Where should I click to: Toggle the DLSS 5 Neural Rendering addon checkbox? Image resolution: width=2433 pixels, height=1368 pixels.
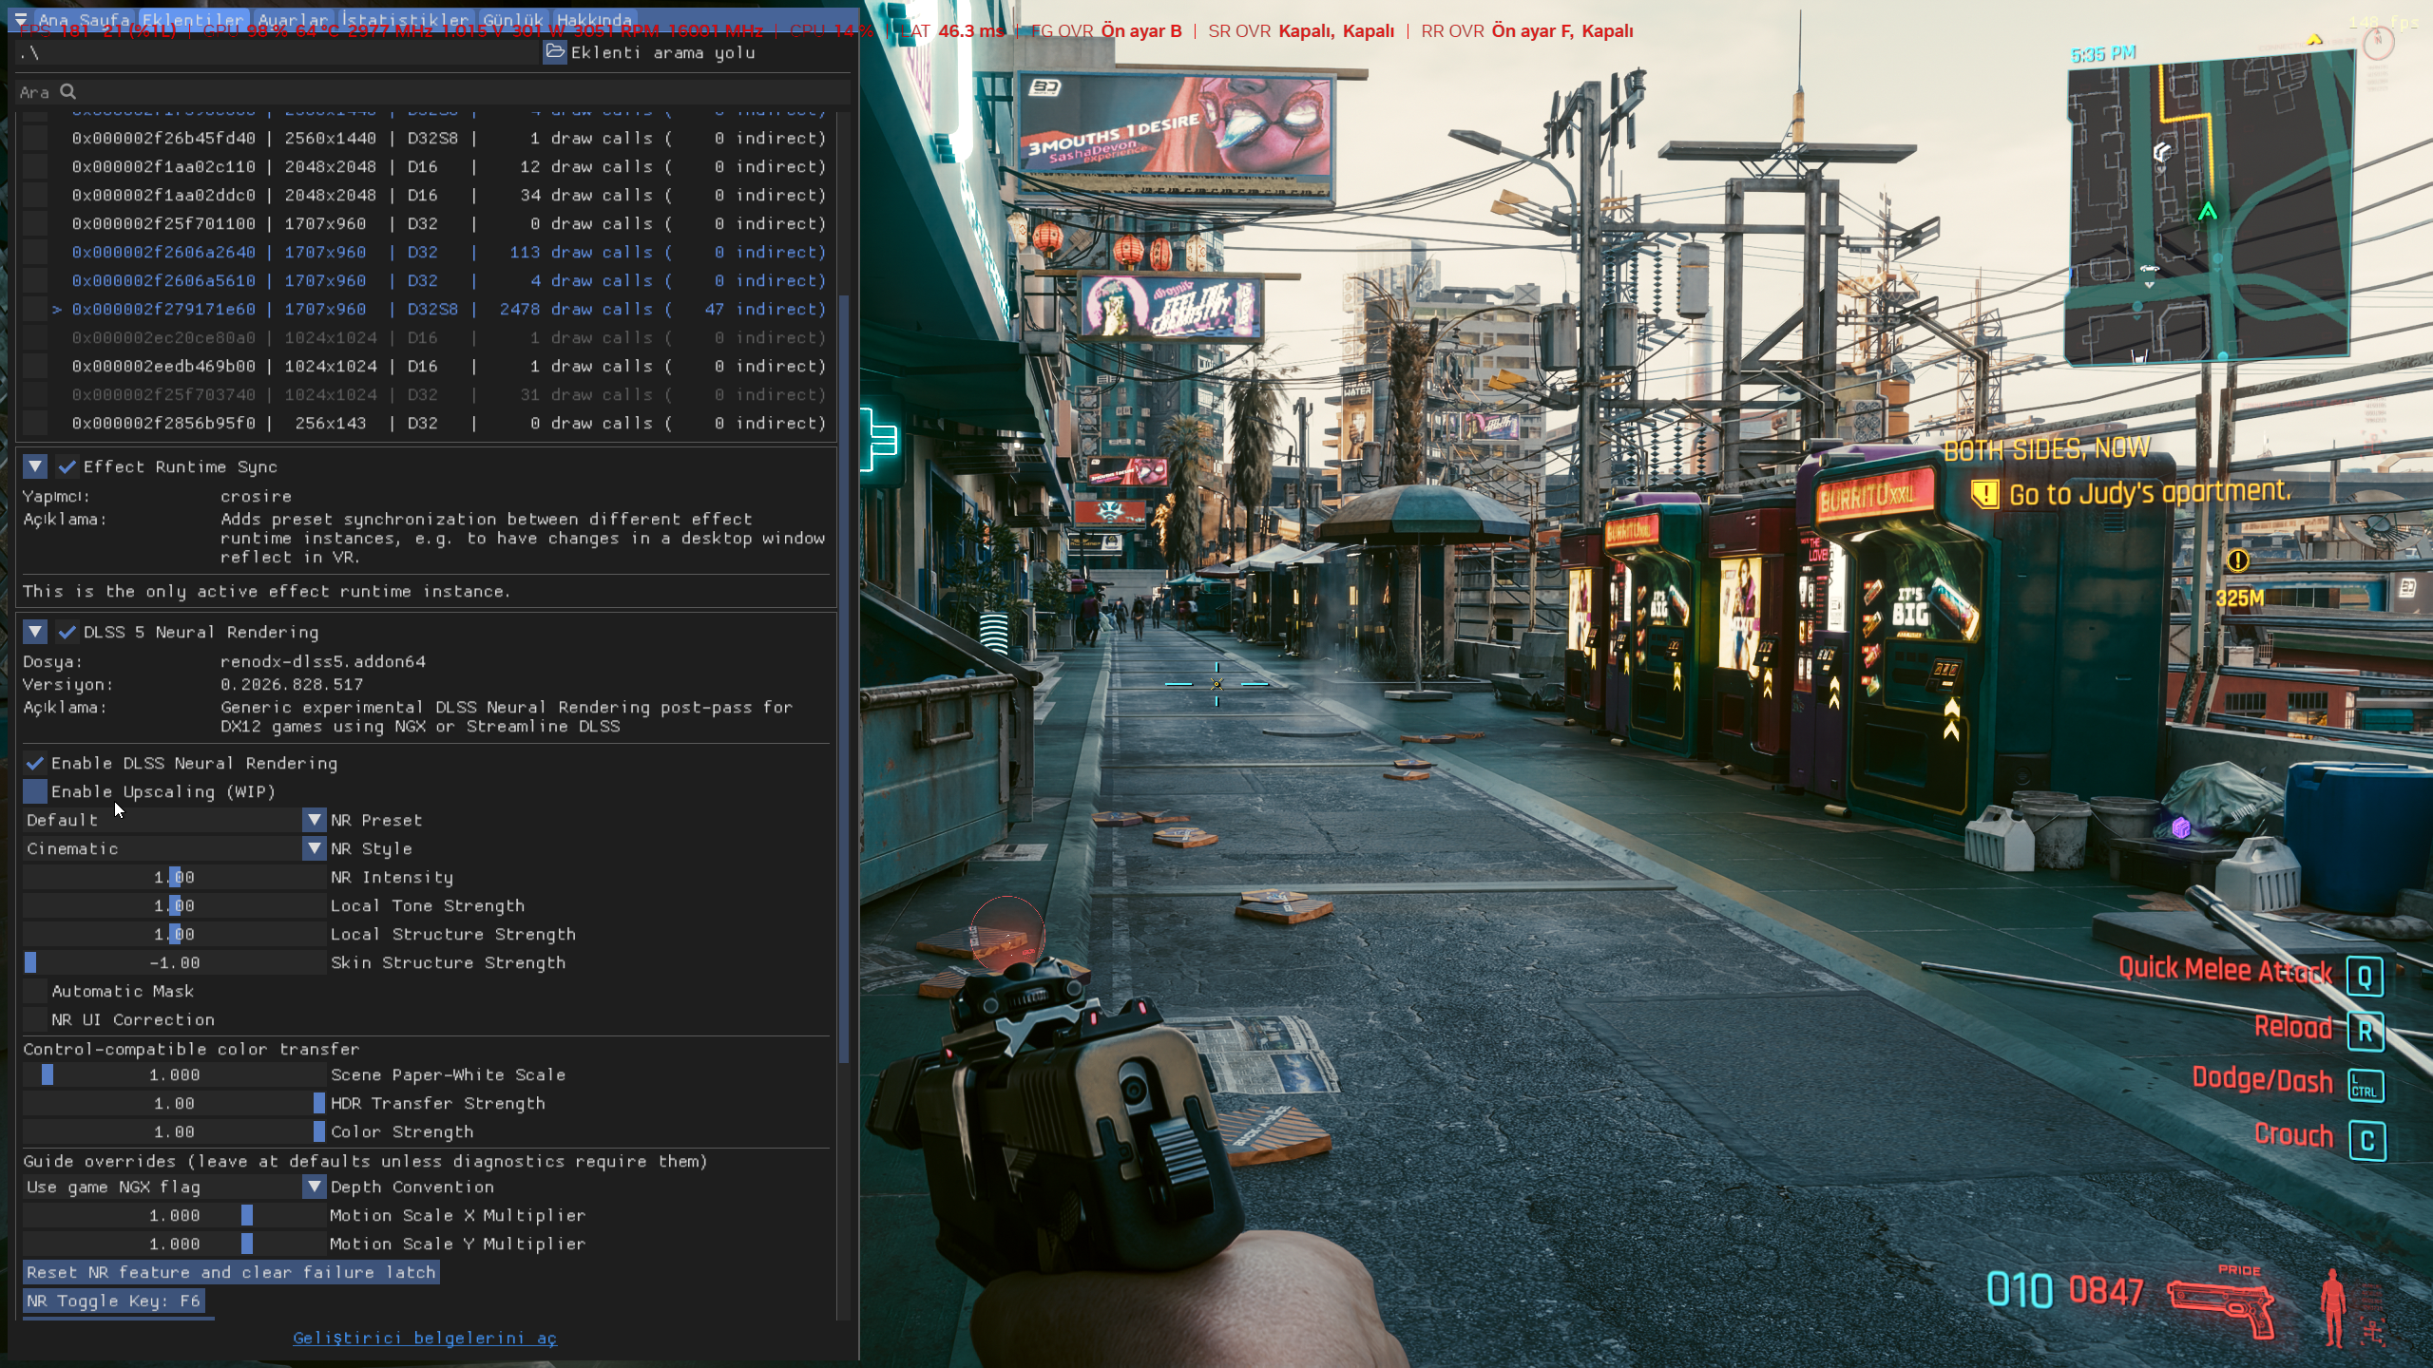[67, 632]
